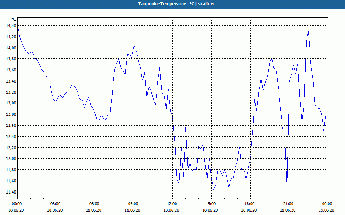
Task: Click the 19.06.20 date label
Action: pos(326,210)
